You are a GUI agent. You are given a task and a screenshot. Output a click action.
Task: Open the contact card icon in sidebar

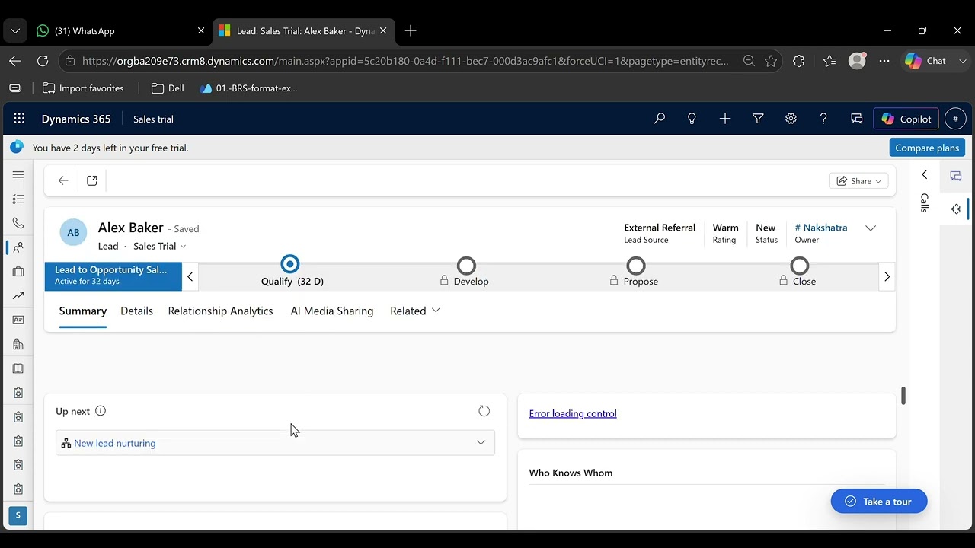(18, 320)
